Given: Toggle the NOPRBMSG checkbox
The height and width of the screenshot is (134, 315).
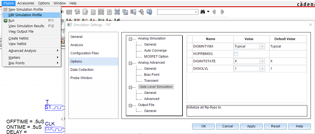Looking at the screenshot, I should 236,54.
